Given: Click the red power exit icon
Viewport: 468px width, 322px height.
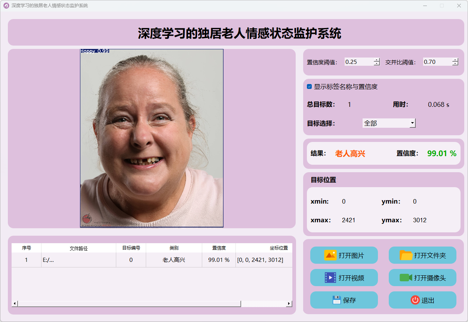Looking at the screenshot, I should (x=415, y=300).
